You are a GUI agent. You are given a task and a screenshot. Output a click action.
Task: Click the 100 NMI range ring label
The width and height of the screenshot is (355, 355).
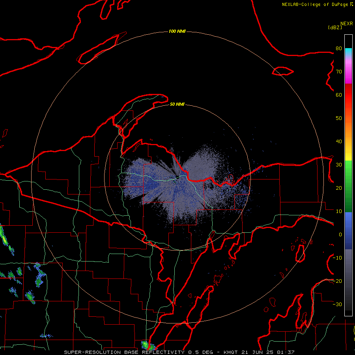(177, 31)
